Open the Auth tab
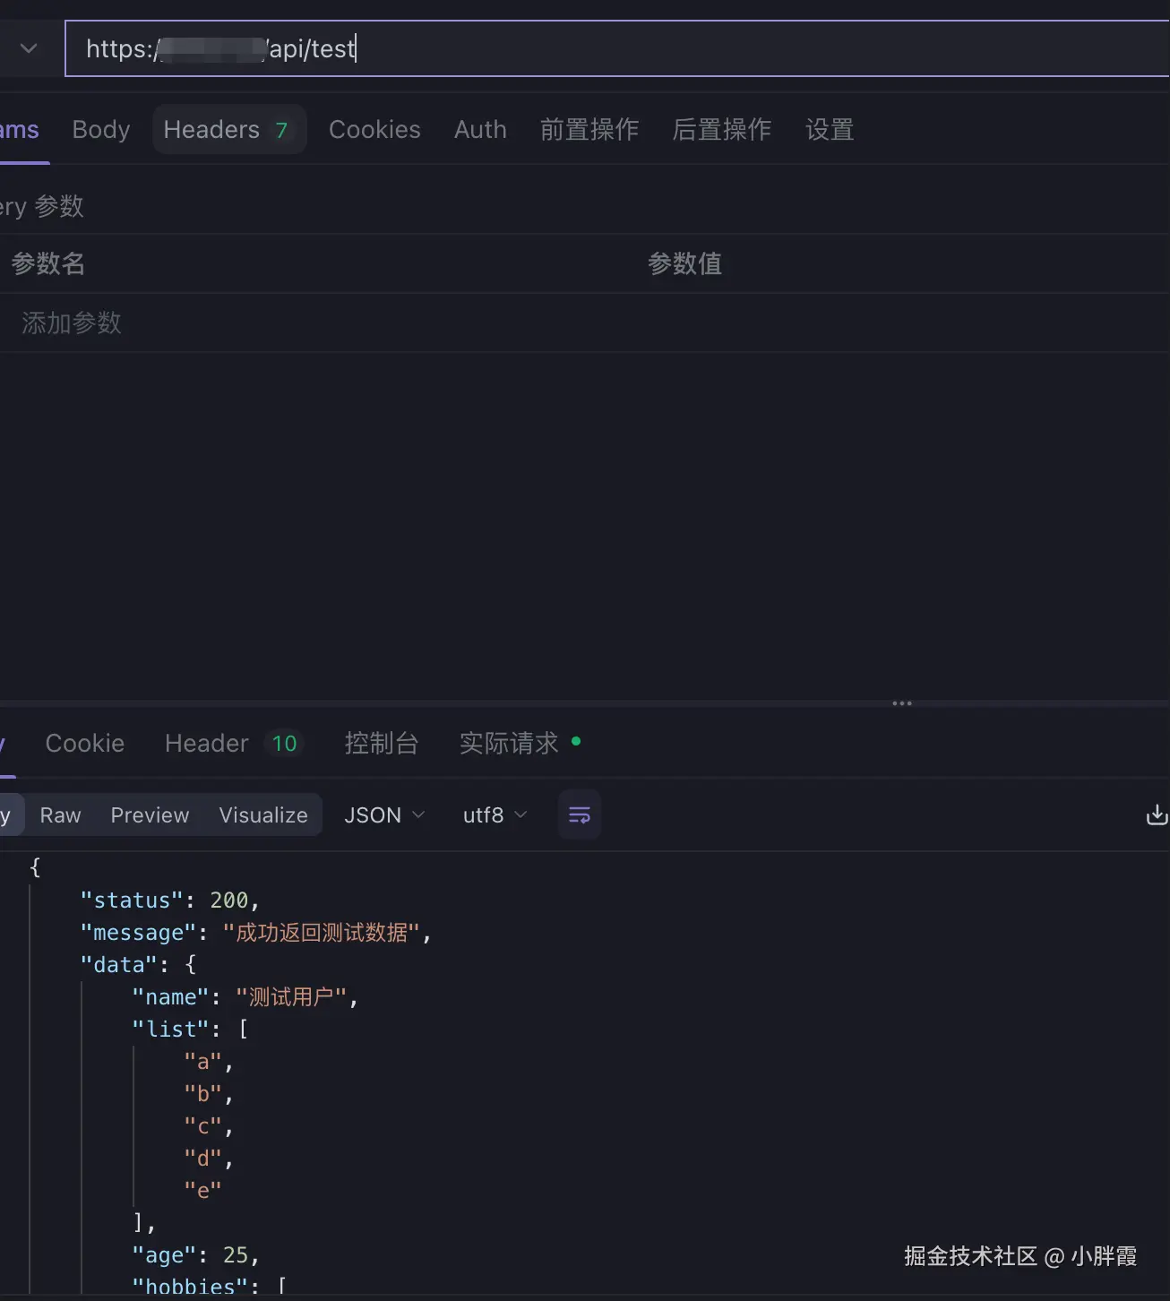Screen dimensions: 1170x1301 (480, 130)
